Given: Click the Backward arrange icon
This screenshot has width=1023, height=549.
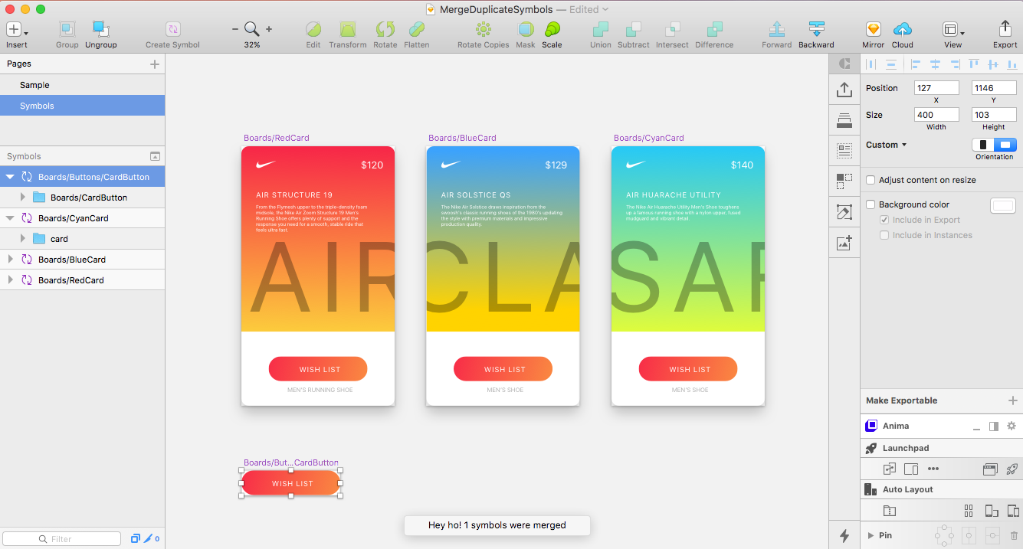Looking at the screenshot, I should (816, 30).
